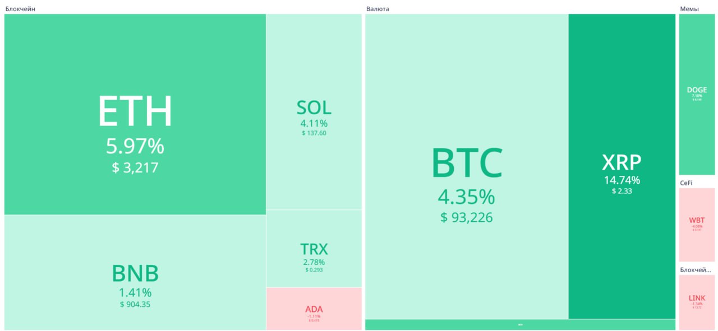Click the $ 137.60 SOL price
Screen dimensions: 718x331
click(314, 133)
